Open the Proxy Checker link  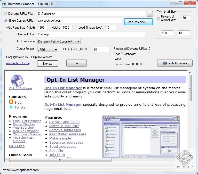pos(24,124)
